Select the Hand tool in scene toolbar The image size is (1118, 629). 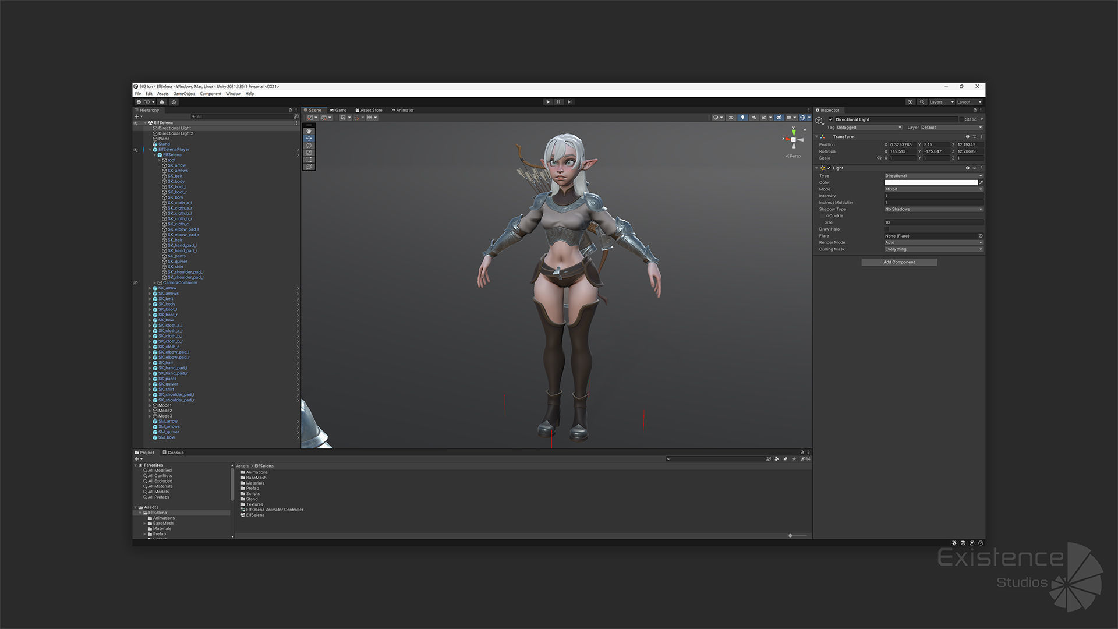pyautogui.click(x=309, y=131)
